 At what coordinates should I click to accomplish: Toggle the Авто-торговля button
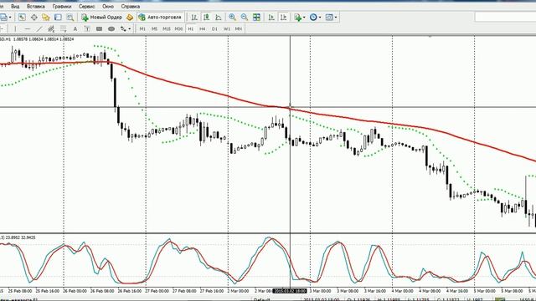click(160, 17)
